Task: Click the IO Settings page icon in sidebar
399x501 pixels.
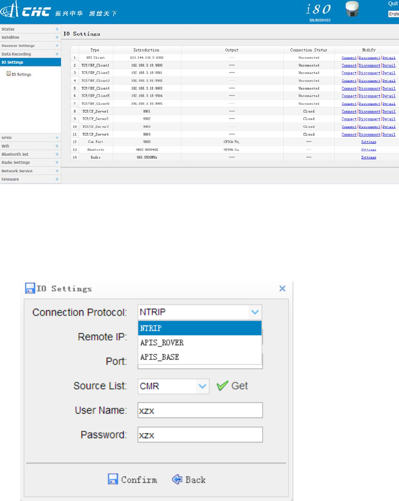Action: (x=9, y=74)
